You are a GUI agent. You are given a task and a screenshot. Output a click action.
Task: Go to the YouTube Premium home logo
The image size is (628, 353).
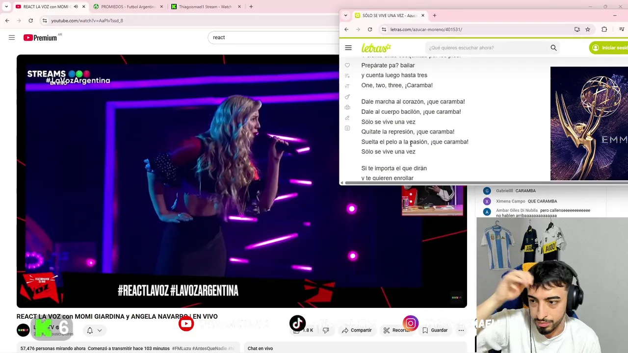tap(40, 38)
